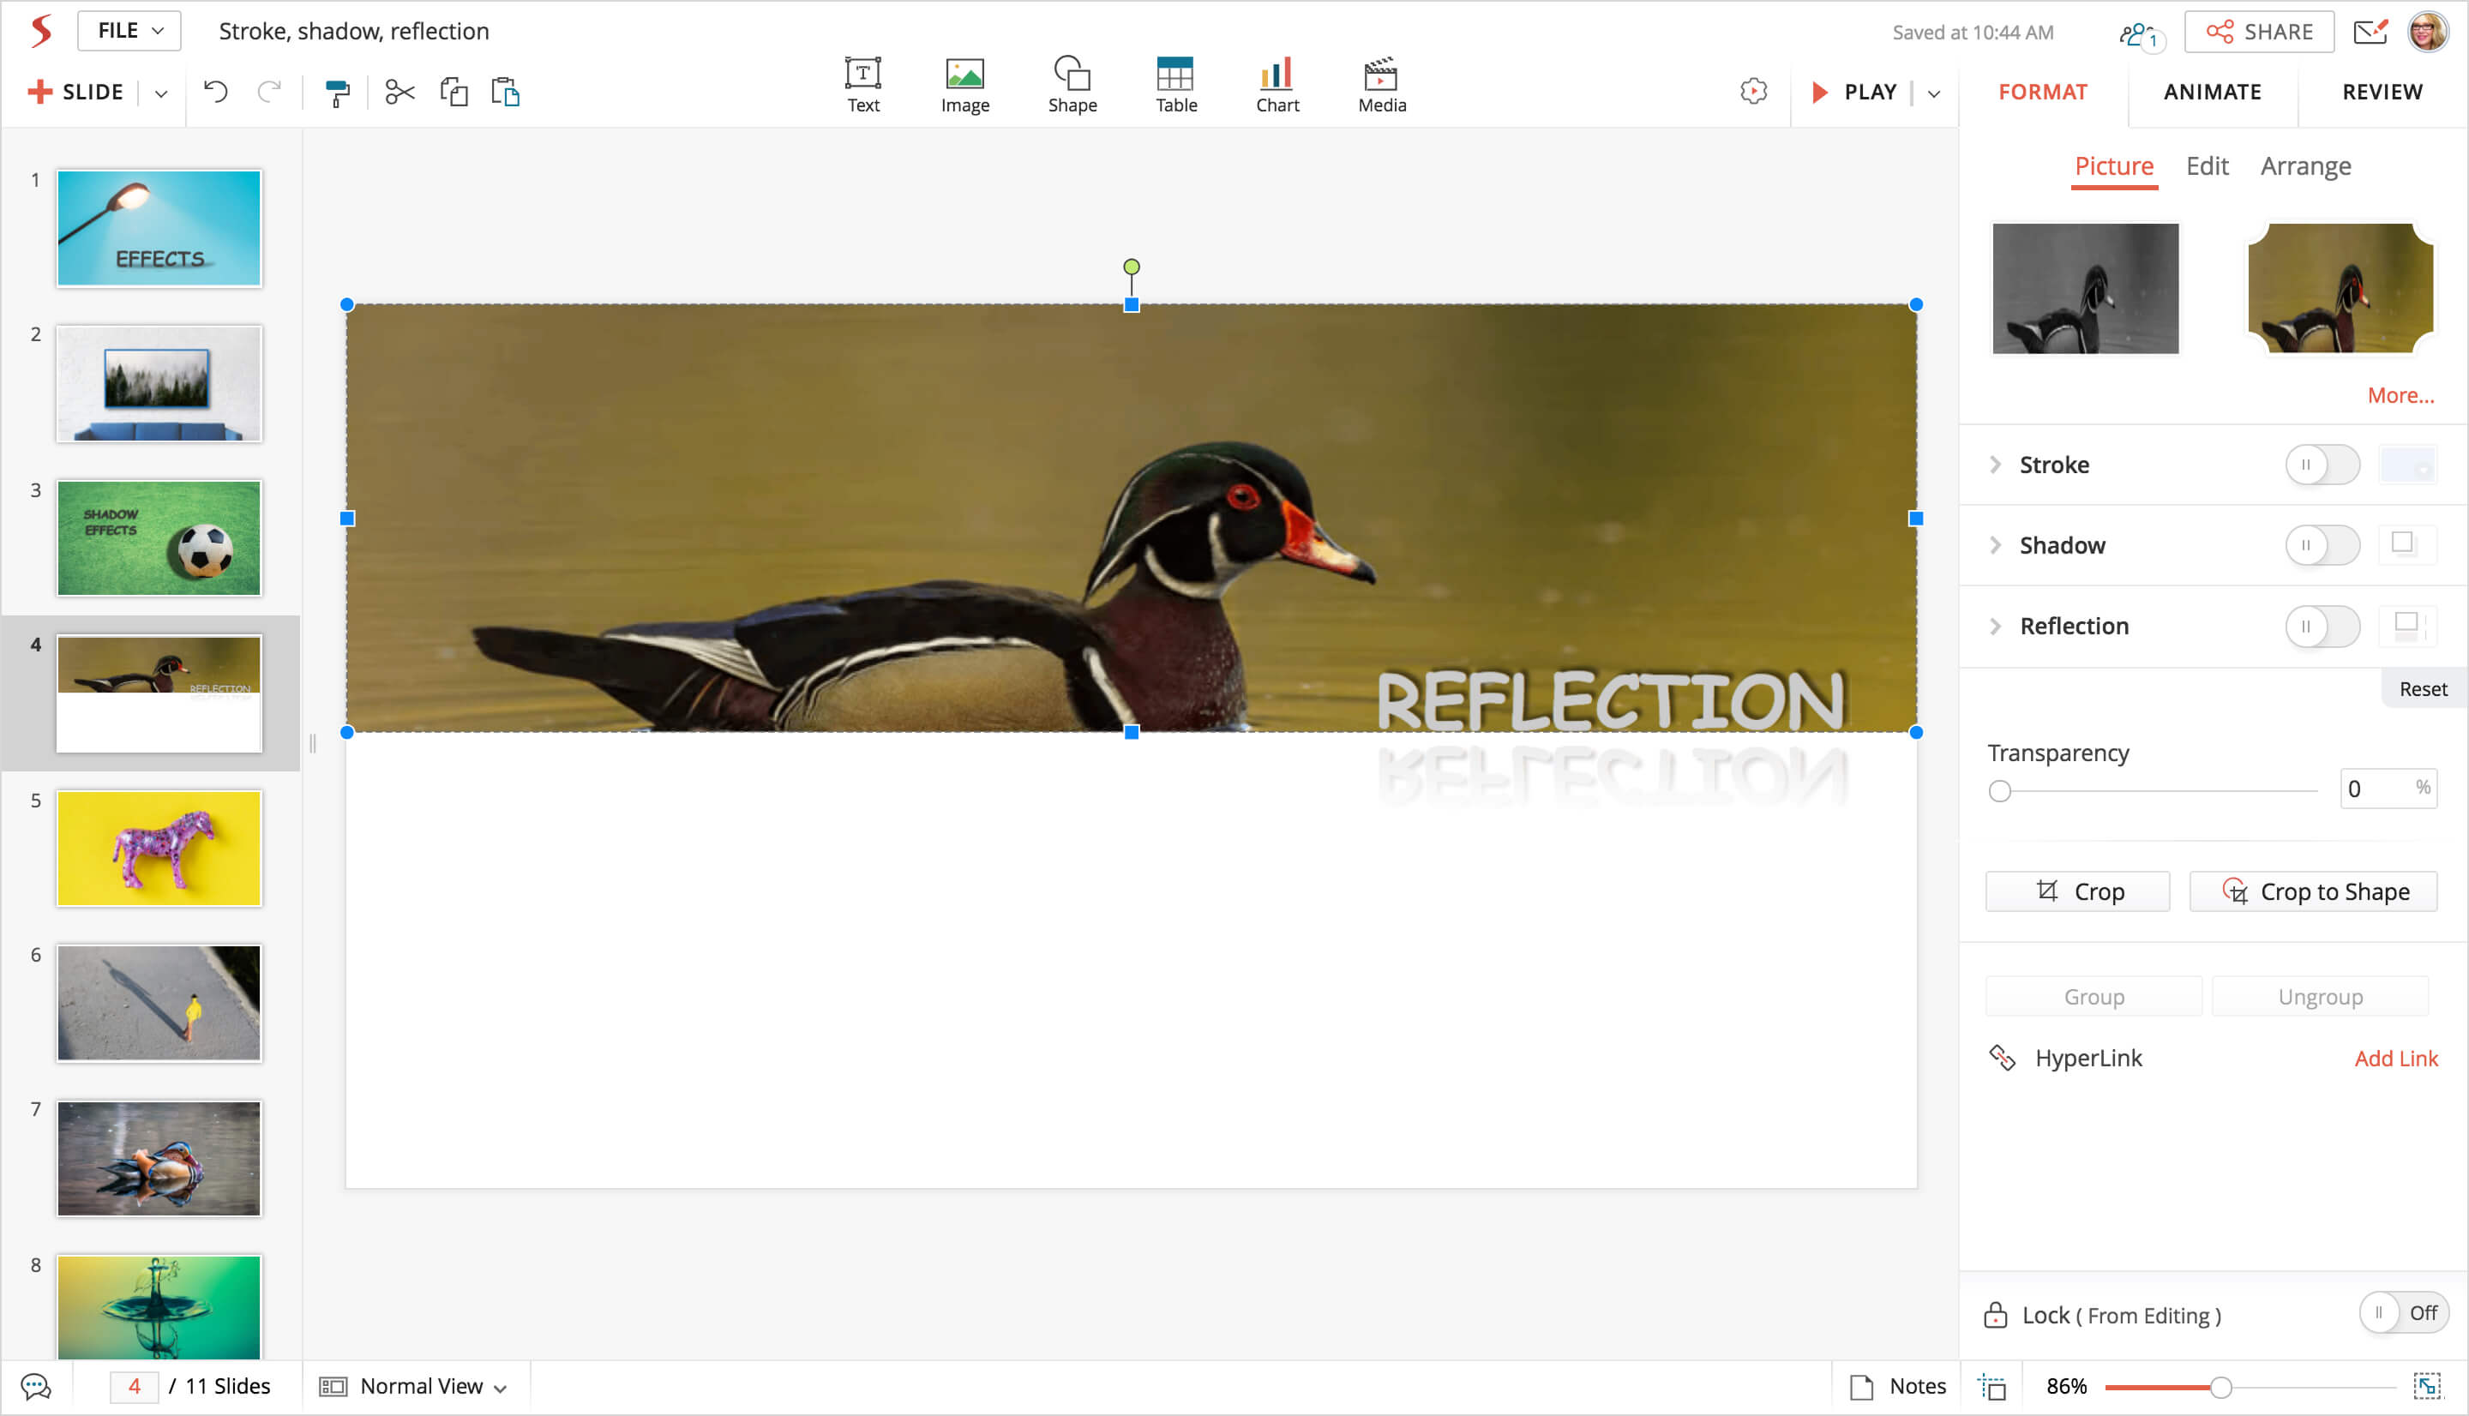The image size is (2469, 1416).
Task: Open the Media insert tool
Action: tap(1381, 85)
